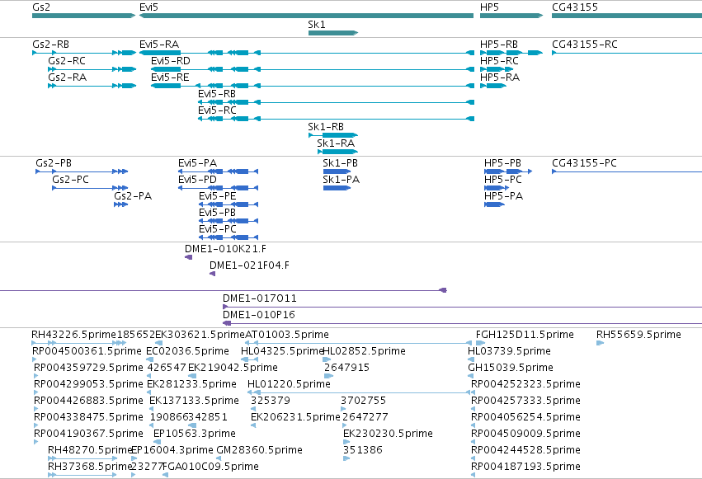
Task: Select transcript Gs2-RA
Action: 92,86
